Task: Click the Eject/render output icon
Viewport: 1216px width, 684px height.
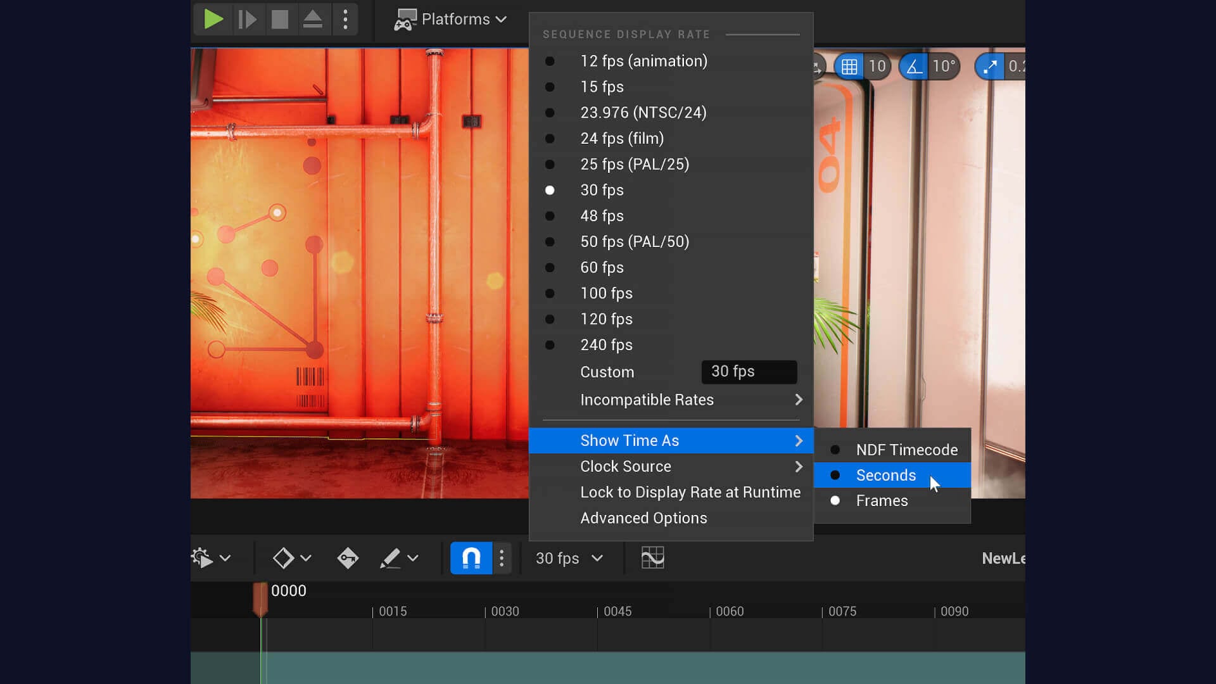Action: pyautogui.click(x=313, y=19)
